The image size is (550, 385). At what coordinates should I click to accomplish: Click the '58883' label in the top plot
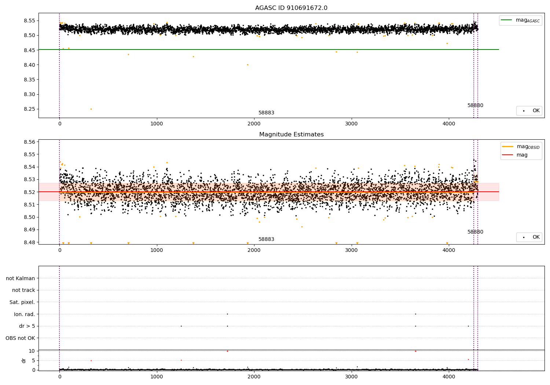click(266, 113)
